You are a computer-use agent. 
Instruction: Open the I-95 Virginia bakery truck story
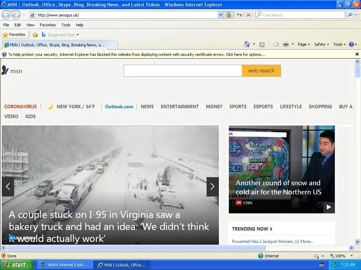point(109,227)
